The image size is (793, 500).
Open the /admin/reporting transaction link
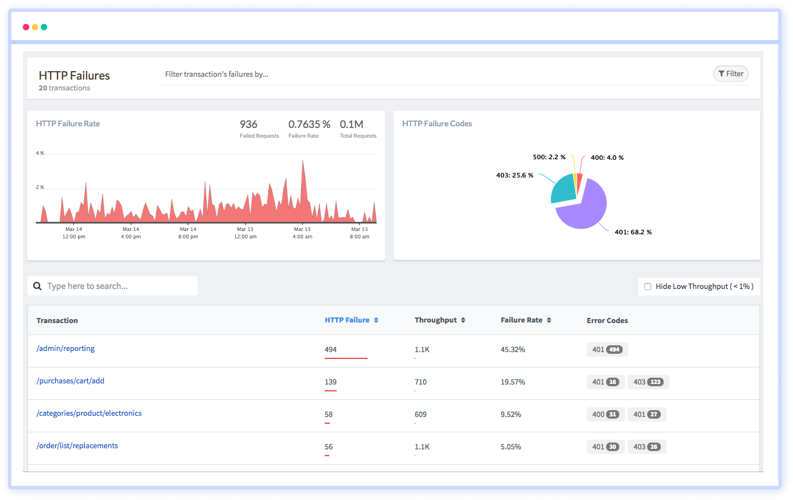coord(66,349)
